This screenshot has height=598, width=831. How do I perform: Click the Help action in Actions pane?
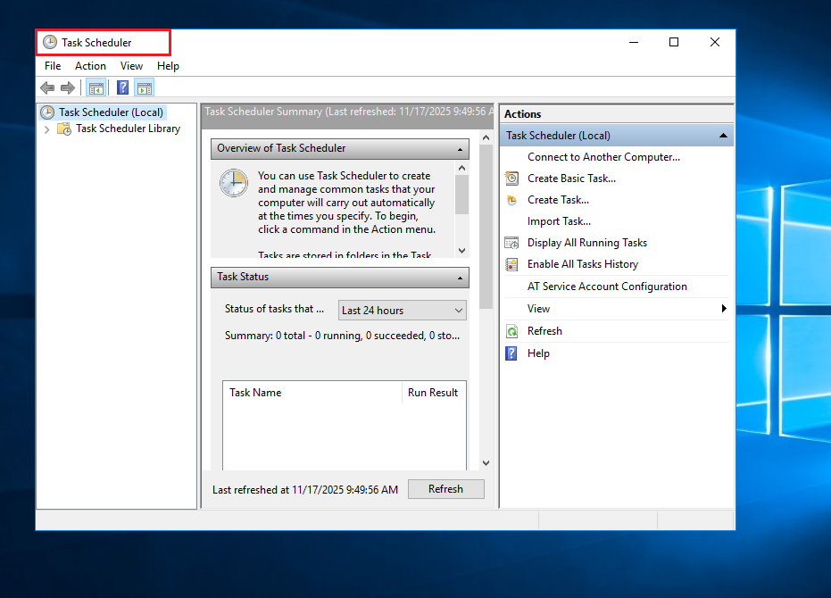click(538, 353)
